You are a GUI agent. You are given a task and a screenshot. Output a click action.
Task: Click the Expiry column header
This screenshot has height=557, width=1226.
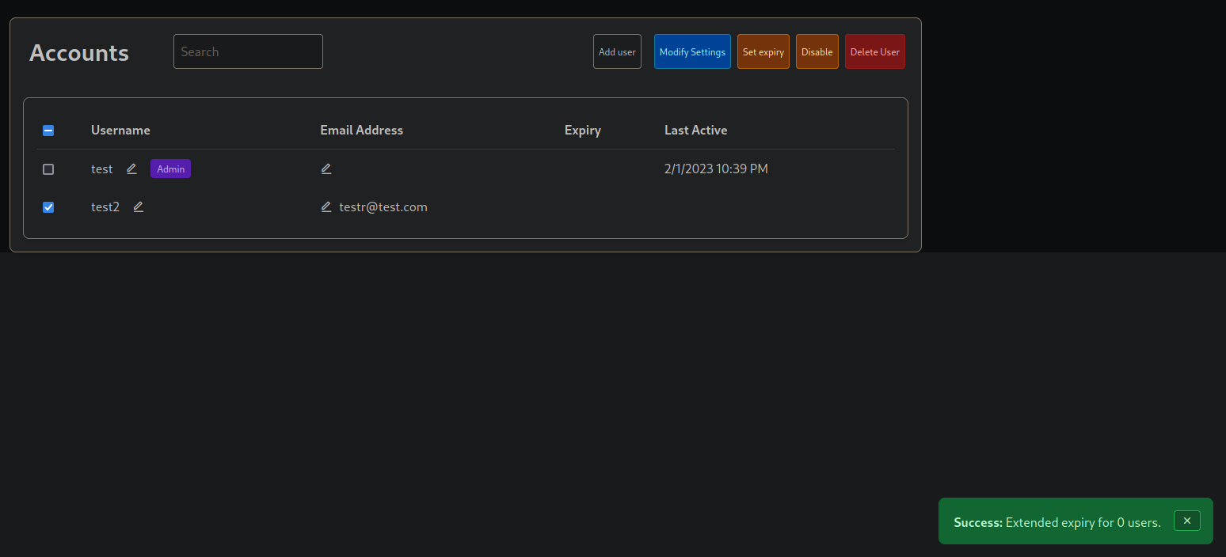coord(583,130)
